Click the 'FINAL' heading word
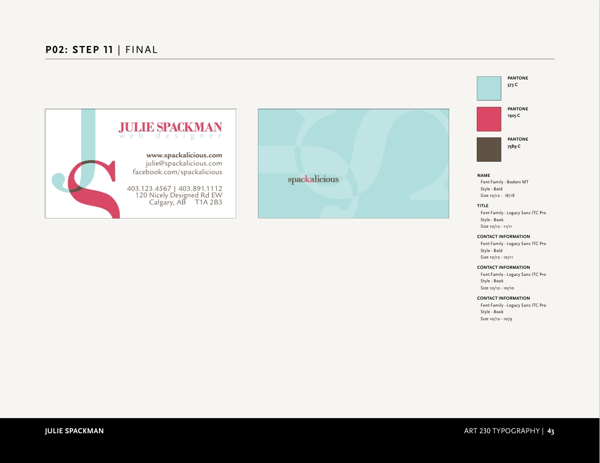600x463 pixels. [142, 50]
